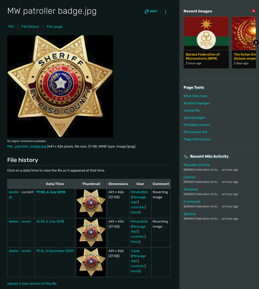Open Cajak's Message Wall link
259x289 pixels.
tap(138, 258)
